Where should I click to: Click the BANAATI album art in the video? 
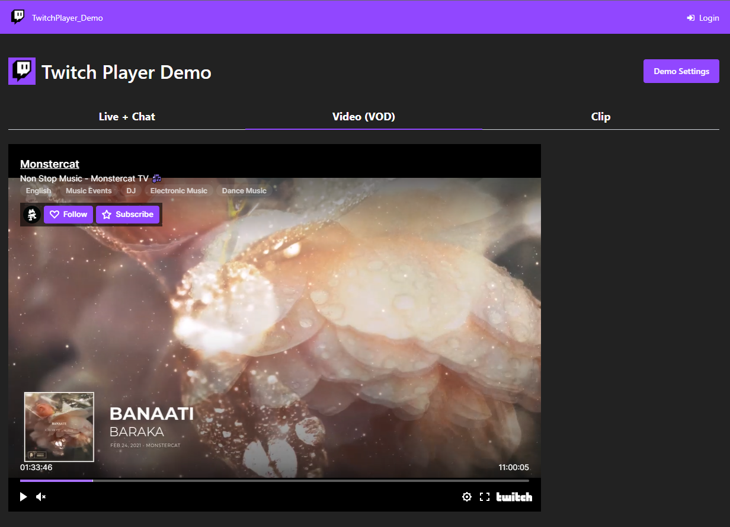pos(59,427)
